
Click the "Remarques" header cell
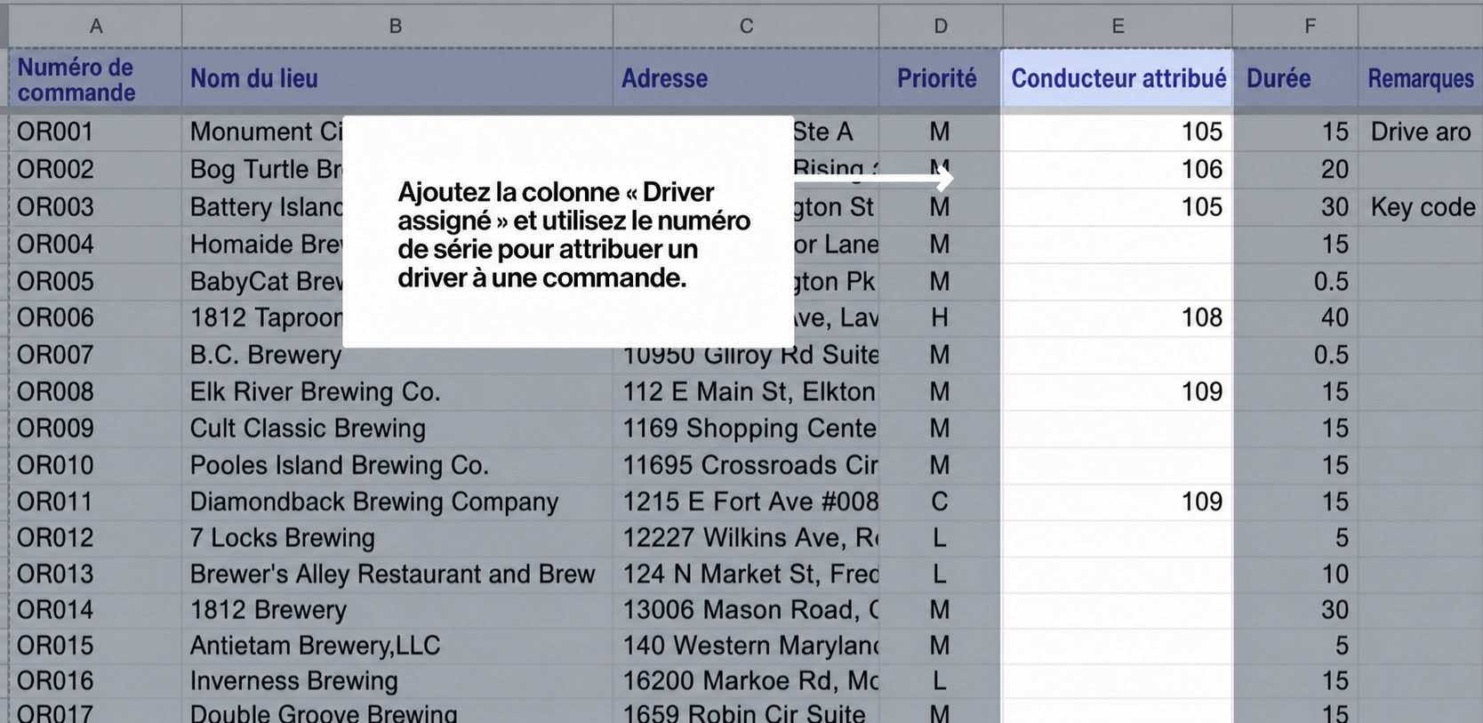(1421, 79)
